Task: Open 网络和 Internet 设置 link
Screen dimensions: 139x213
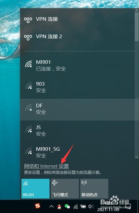Action: pyautogui.click(x=46, y=166)
